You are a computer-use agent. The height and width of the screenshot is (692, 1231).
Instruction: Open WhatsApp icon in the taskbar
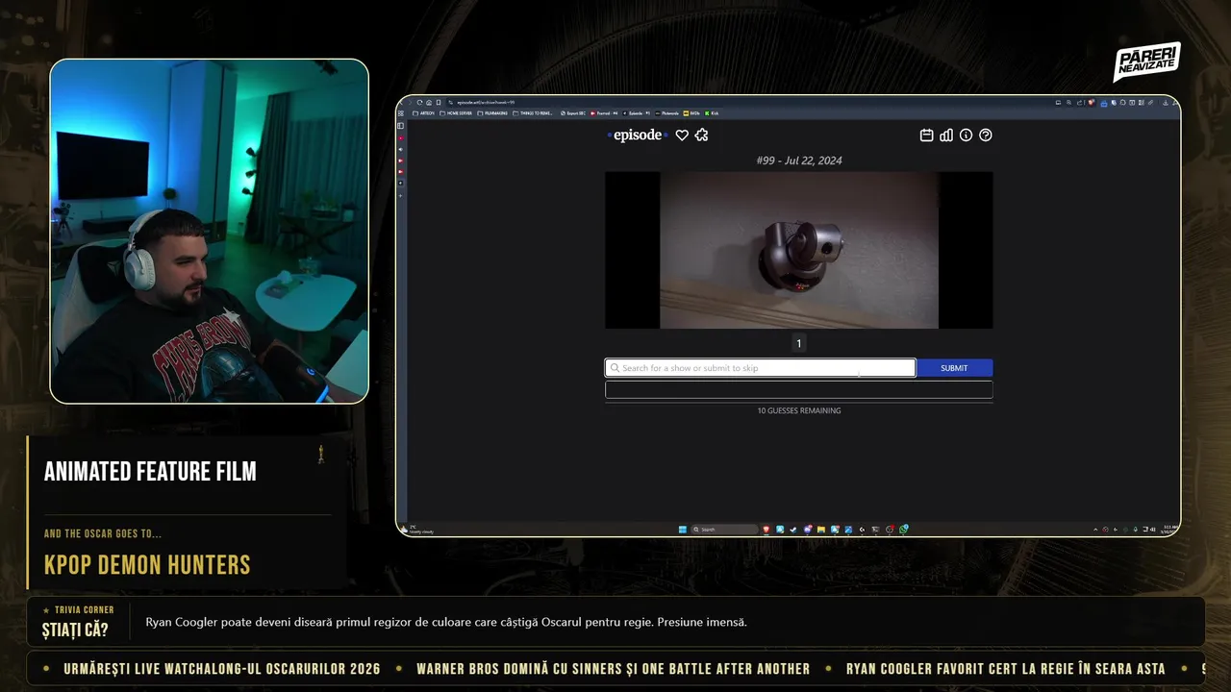coord(903,530)
